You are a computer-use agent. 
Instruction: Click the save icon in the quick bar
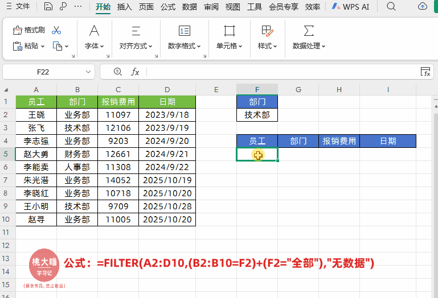(x=48, y=6)
